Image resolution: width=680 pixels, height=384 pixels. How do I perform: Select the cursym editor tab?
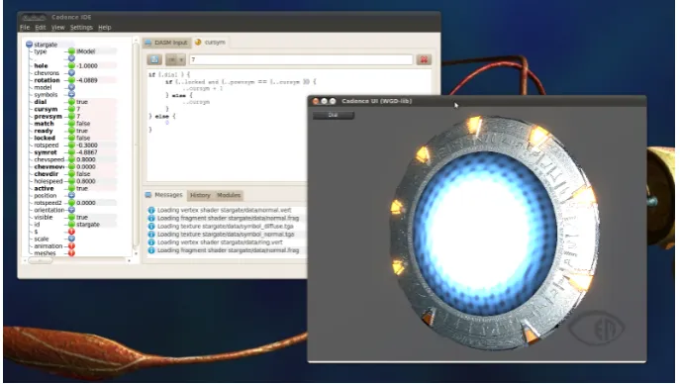[210, 42]
